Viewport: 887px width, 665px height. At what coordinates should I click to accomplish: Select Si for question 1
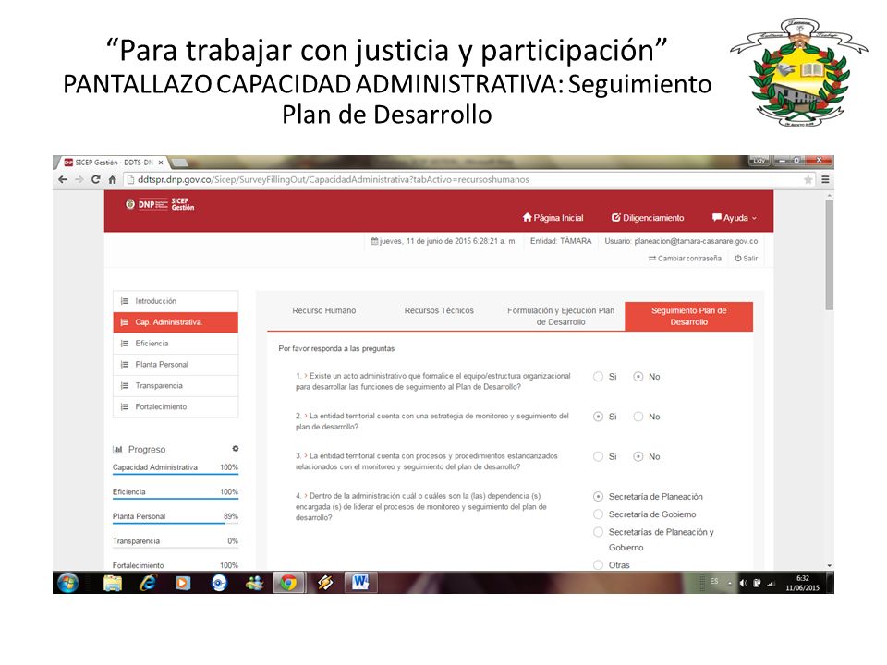[598, 376]
